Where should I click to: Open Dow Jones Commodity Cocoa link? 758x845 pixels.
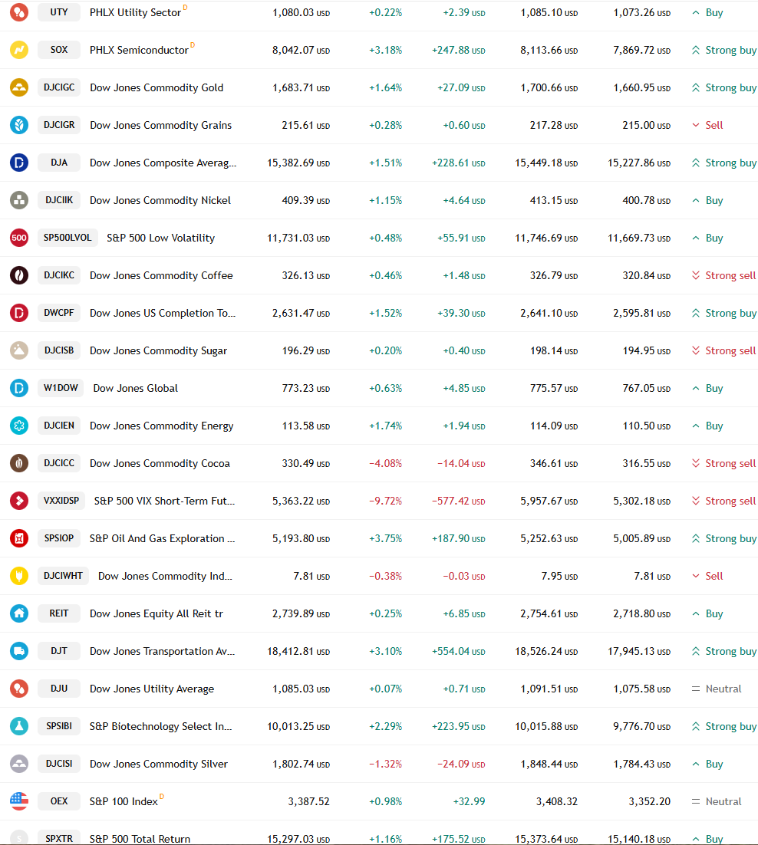pyautogui.click(x=160, y=463)
